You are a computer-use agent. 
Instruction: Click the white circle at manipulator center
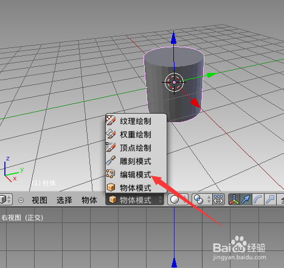(175, 82)
